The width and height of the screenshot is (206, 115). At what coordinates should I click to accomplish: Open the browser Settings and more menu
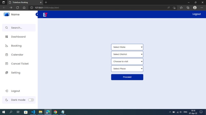click(x=202, y=8)
